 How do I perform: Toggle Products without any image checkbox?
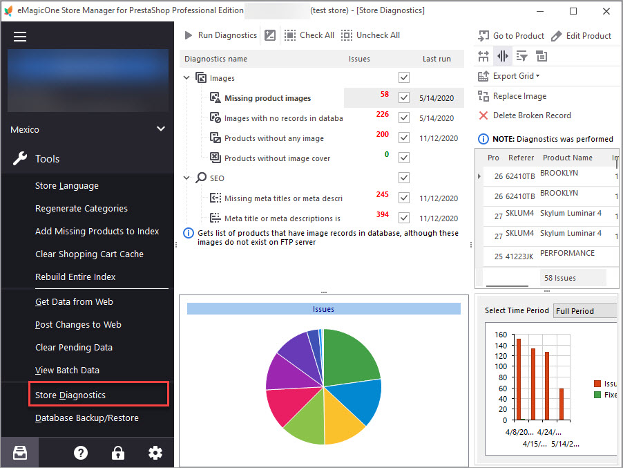[404, 138]
